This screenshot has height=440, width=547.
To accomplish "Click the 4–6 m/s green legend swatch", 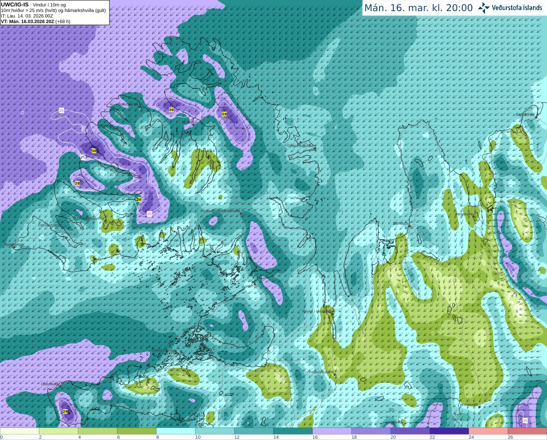I will pos(97,431).
